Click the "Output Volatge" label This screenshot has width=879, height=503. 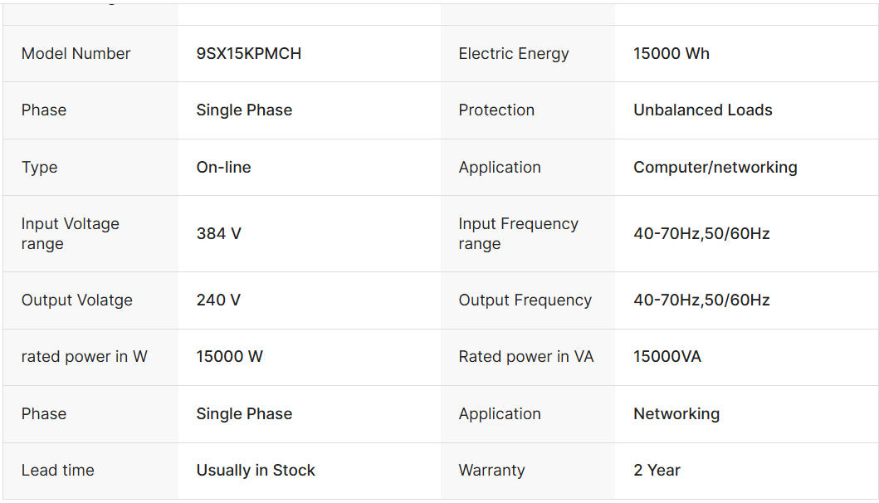click(x=77, y=300)
